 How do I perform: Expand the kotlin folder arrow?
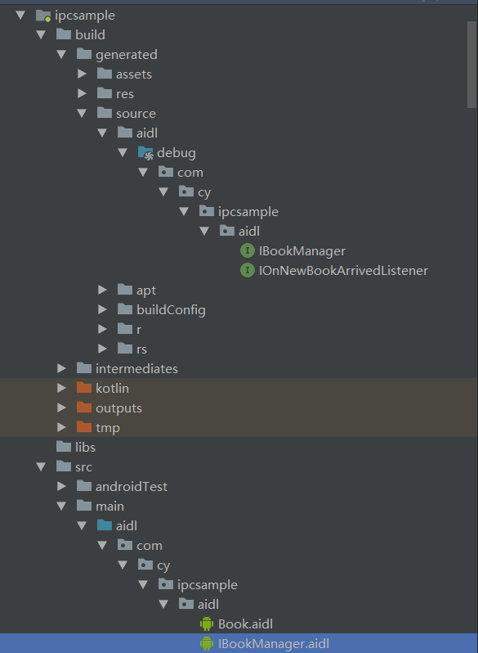[x=61, y=388]
